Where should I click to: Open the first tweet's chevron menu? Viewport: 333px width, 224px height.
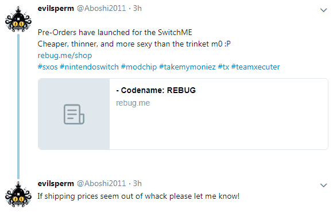click(x=323, y=10)
